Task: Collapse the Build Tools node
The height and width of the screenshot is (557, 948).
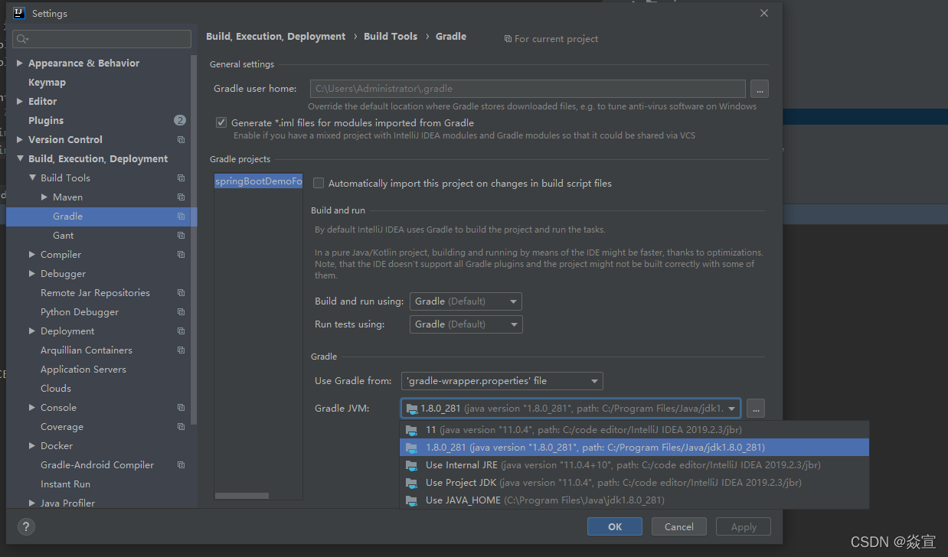Action: 32,178
